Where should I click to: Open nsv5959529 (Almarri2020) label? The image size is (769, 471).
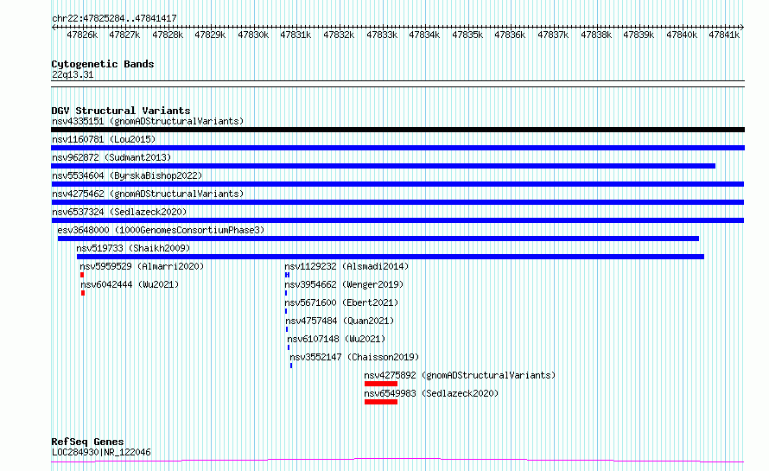click(x=142, y=266)
